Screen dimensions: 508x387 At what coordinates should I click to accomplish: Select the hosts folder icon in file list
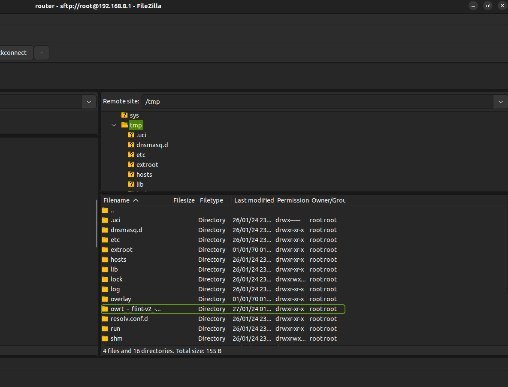(x=105, y=260)
